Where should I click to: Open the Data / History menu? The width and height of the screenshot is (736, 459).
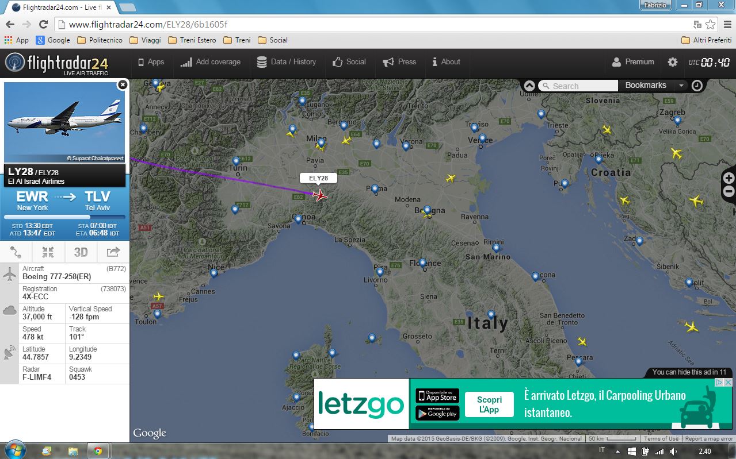coord(286,62)
